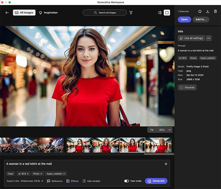Image resolution: width=221 pixels, height=189 pixels.
Task: Click the Photo tag in Info panel
Action: [x=193, y=58]
